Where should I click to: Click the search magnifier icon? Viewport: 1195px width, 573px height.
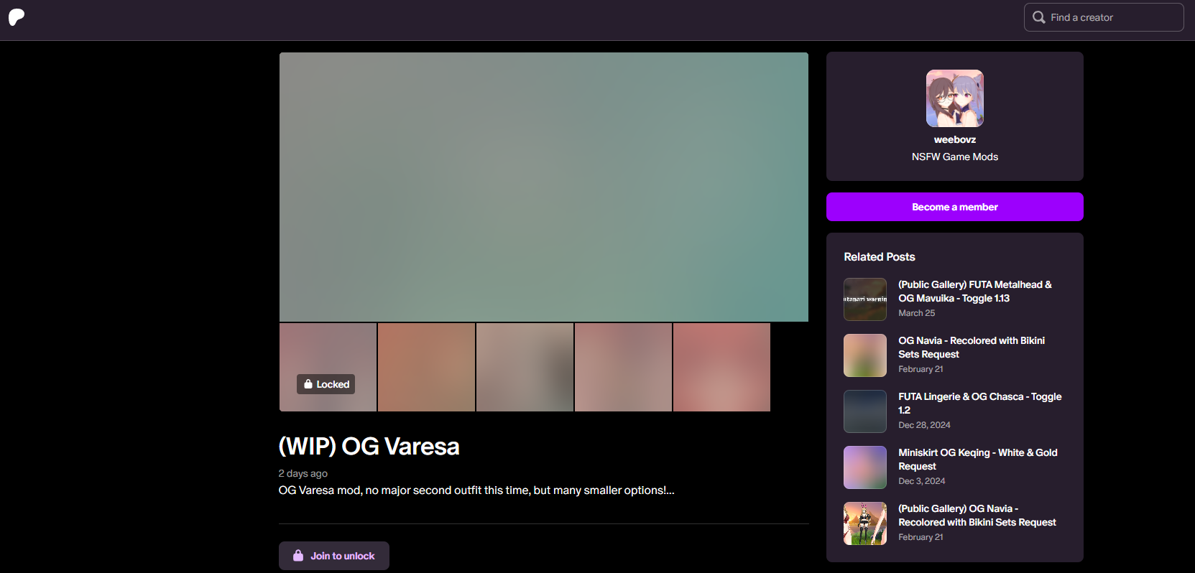(x=1038, y=17)
